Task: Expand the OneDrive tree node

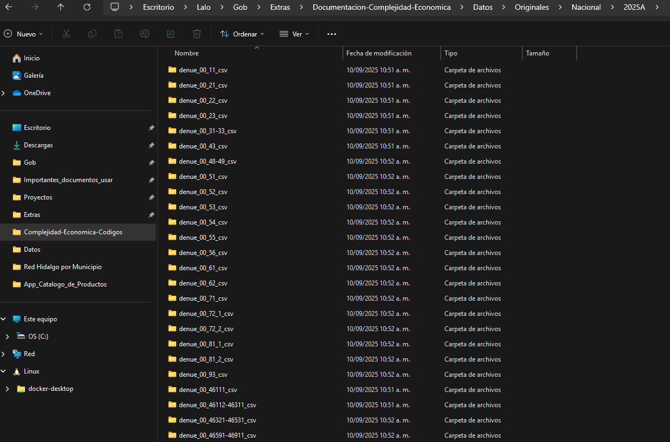Action: tap(4, 93)
